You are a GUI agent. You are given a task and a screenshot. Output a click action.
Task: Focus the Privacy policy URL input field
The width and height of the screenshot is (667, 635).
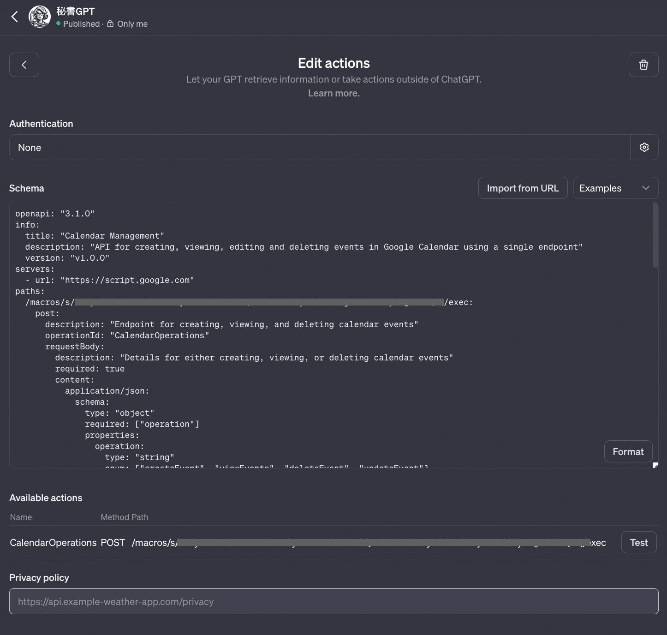tap(333, 601)
